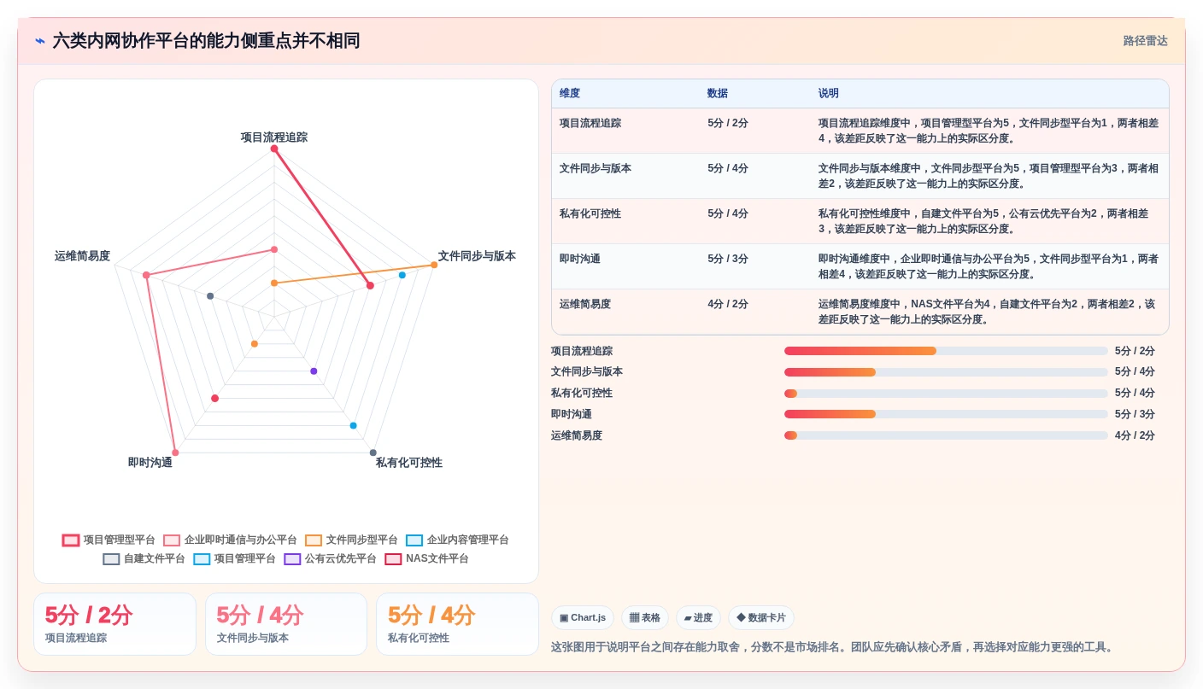
Task: Click the 路径雷达 label in header
Action: (1145, 41)
